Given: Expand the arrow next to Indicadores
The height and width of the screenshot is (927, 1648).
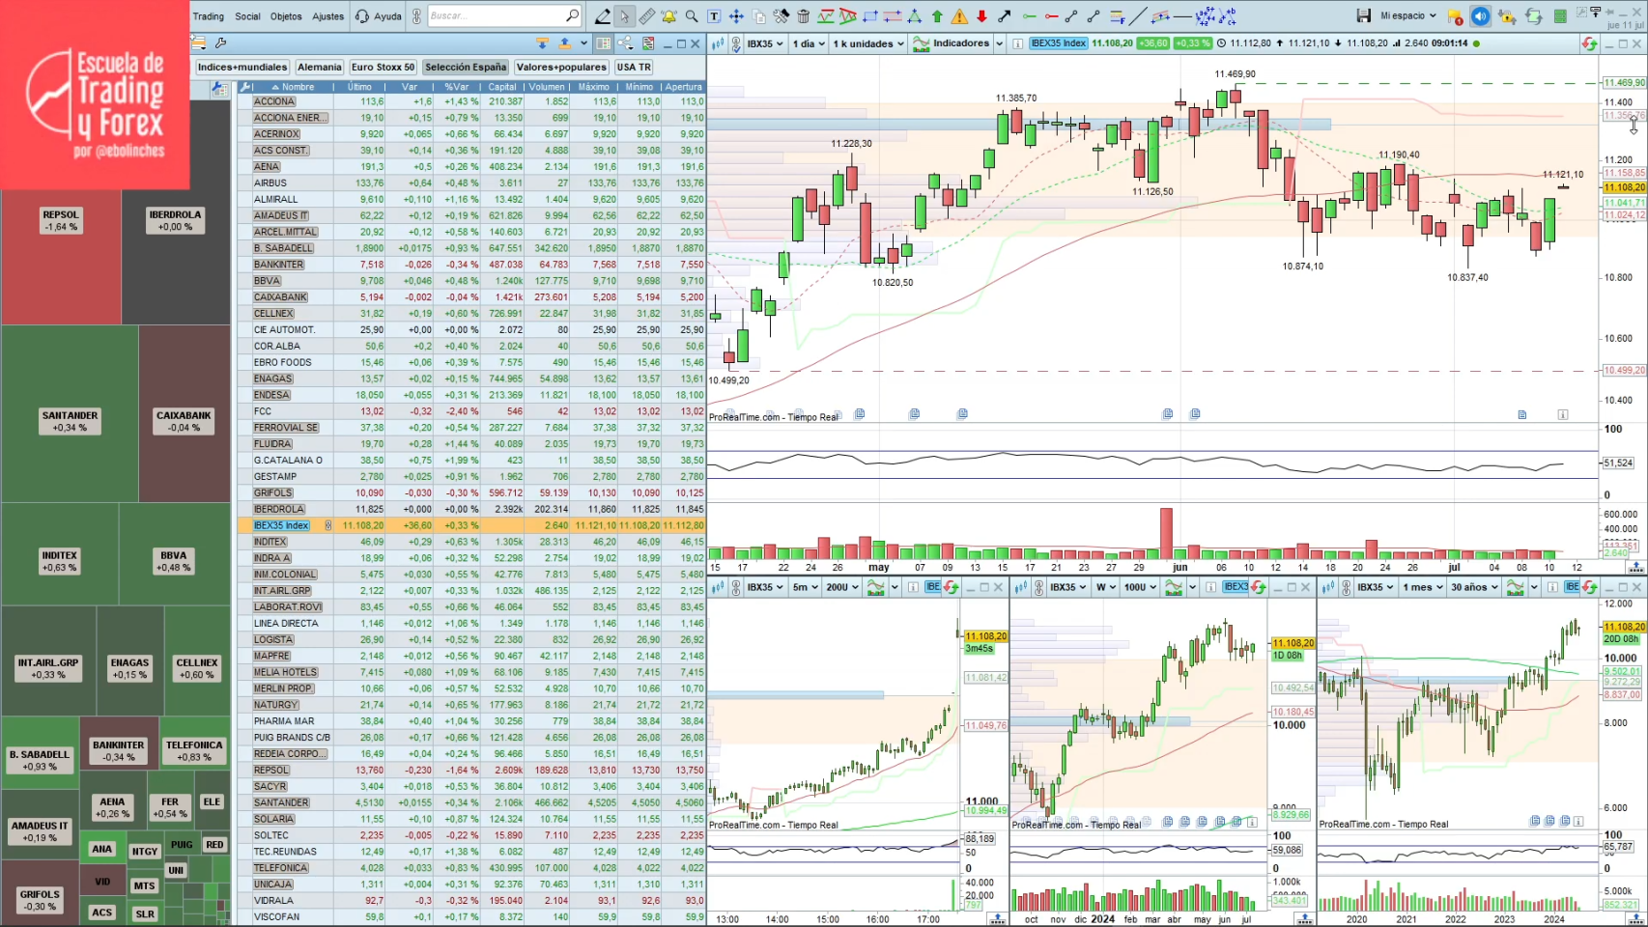Looking at the screenshot, I should 1000,43.
